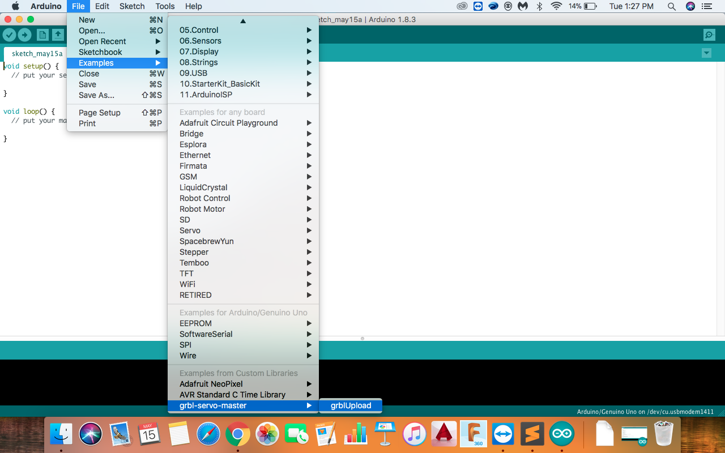Choose Print from the File menu

117,123
